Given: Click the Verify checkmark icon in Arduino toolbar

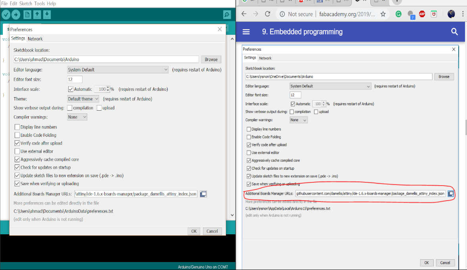Looking at the screenshot, I should tap(6, 15).
